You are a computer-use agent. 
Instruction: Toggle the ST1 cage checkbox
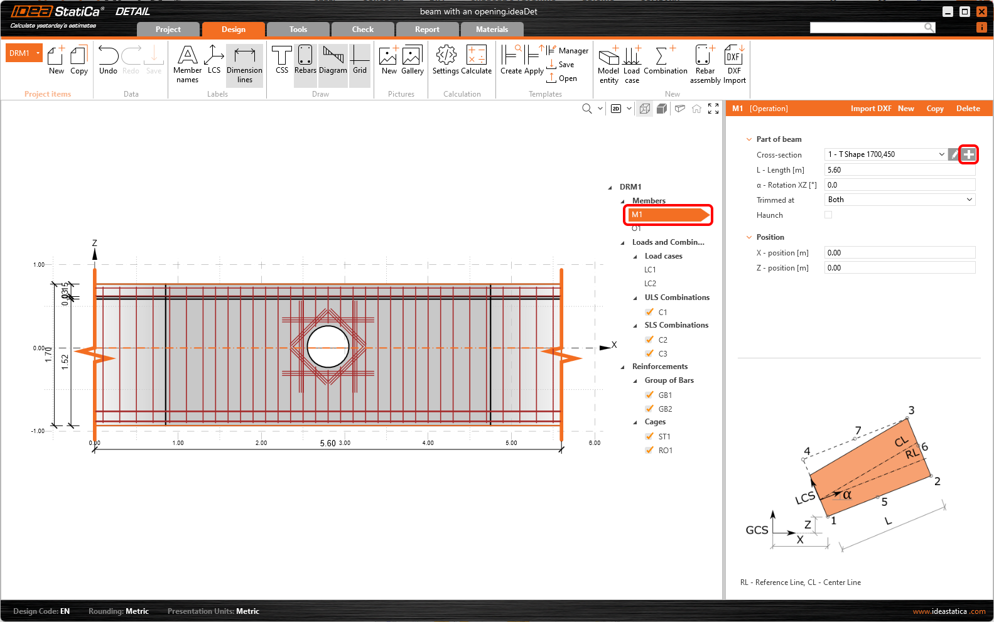tap(650, 436)
